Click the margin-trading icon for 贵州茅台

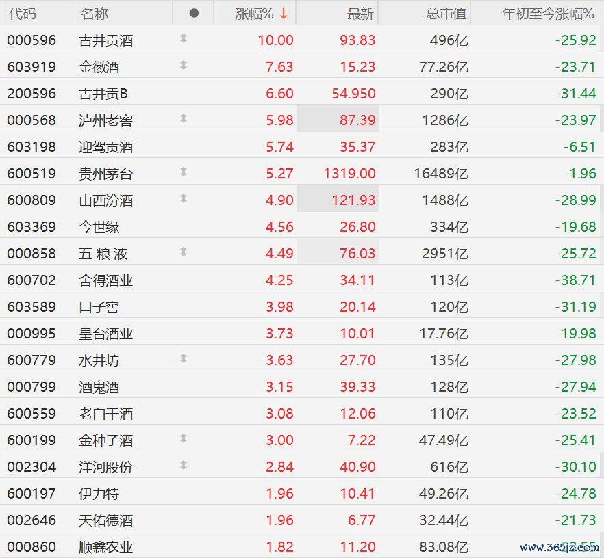(x=184, y=172)
